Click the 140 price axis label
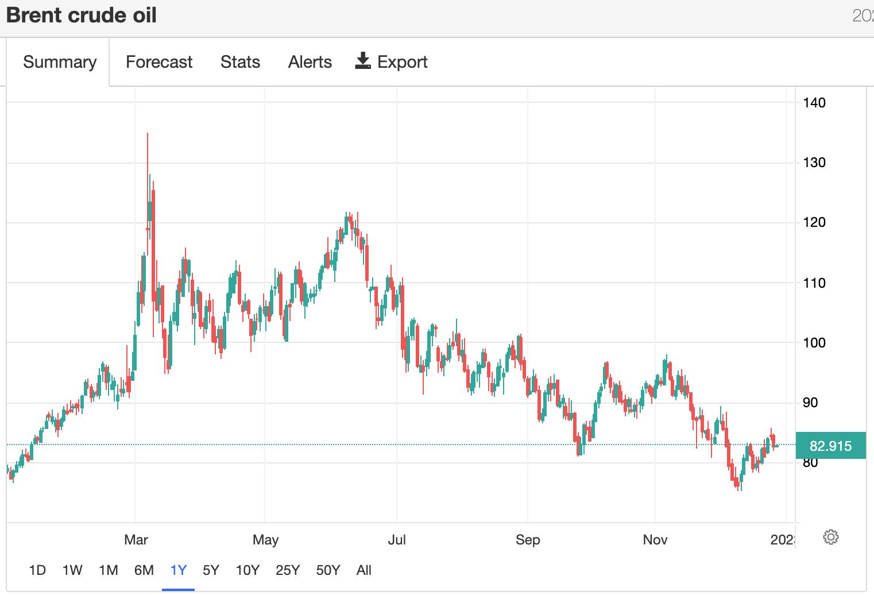The height and width of the screenshot is (595, 874). 814,103
